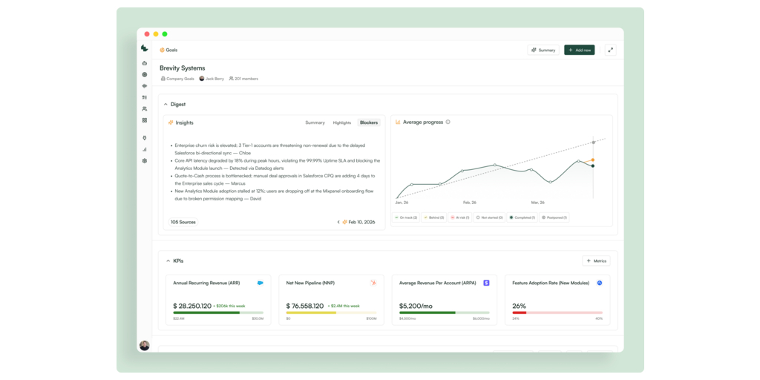
Task: Click the Salesforce icon on the ARR card
Action: point(260,283)
